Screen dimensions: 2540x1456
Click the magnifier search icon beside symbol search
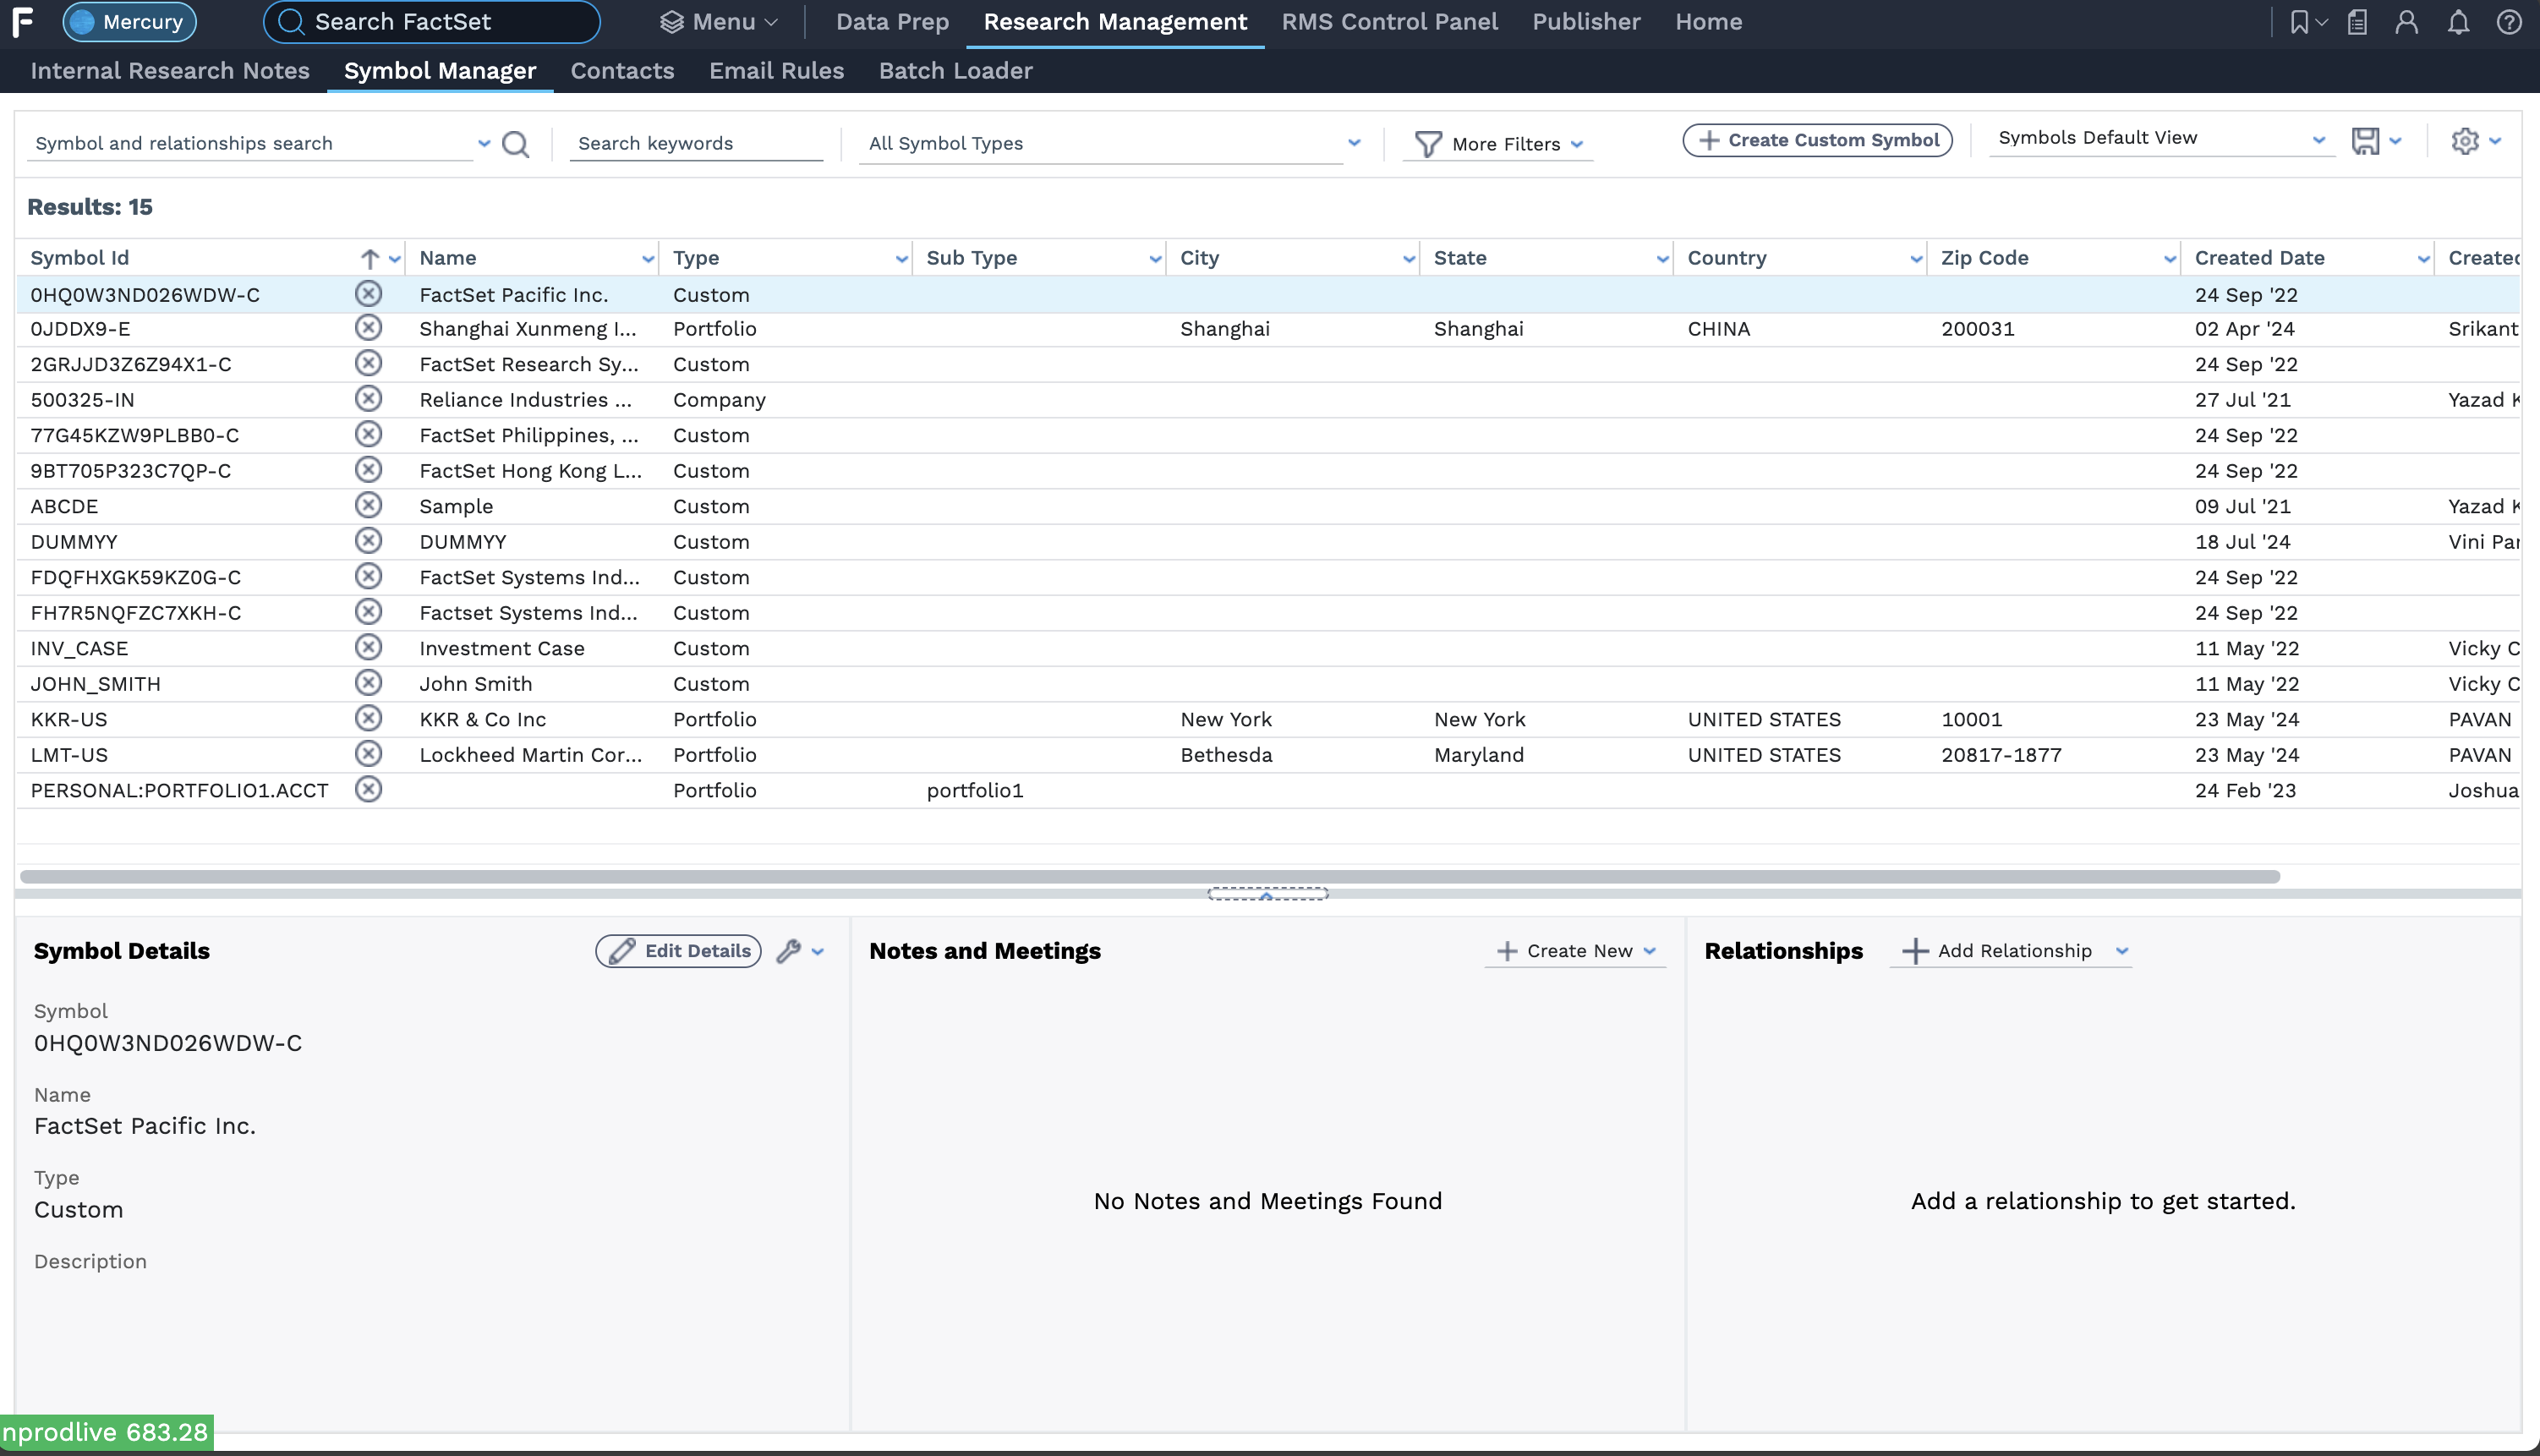click(x=515, y=144)
